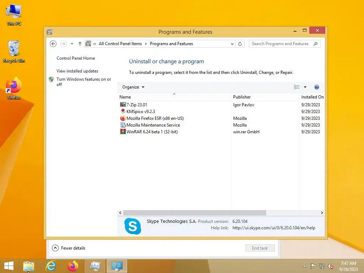
Task: Click the Forward navigation arrow
Action: (x=63, y=44)
